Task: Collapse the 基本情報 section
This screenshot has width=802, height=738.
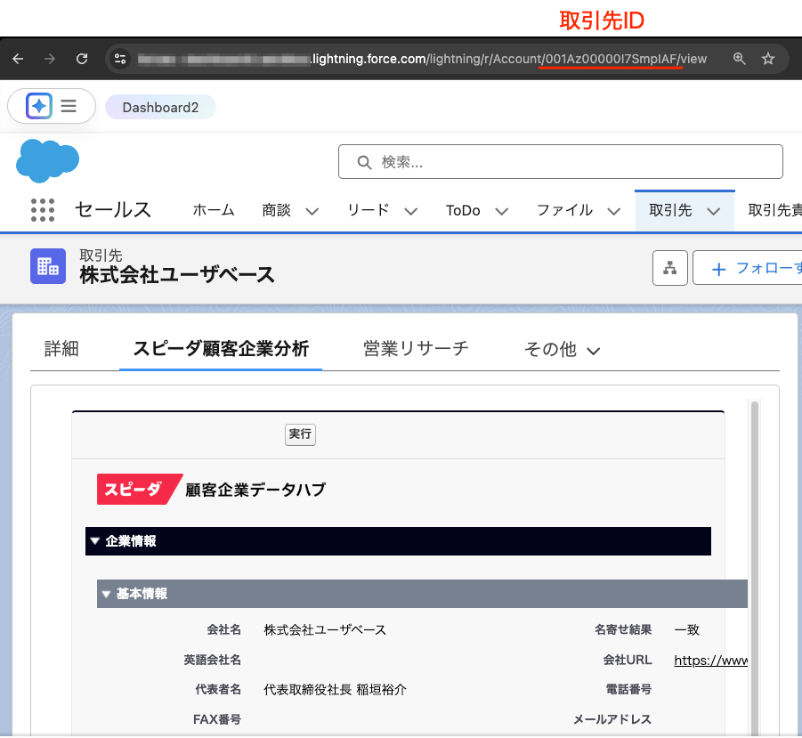Action: [107, 594]
